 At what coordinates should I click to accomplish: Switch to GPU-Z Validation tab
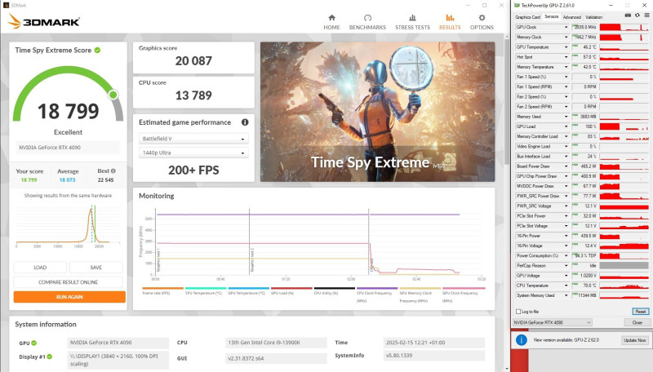(x=594, y=17)
